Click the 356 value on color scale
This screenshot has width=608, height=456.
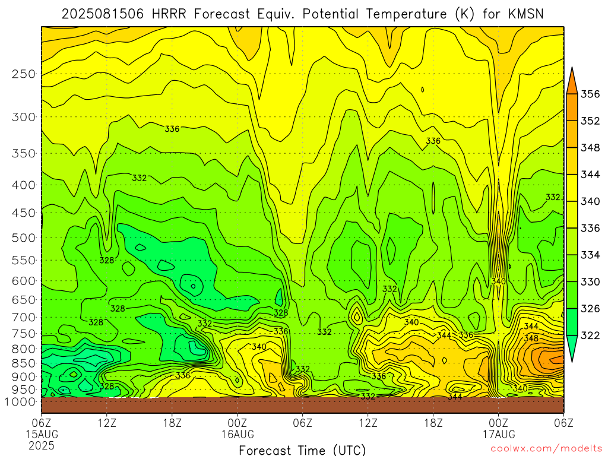(x=590, y=94)
